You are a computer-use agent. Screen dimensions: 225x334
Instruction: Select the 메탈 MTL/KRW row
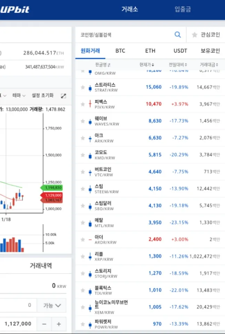pyautogui.click(x=150, y=223)
